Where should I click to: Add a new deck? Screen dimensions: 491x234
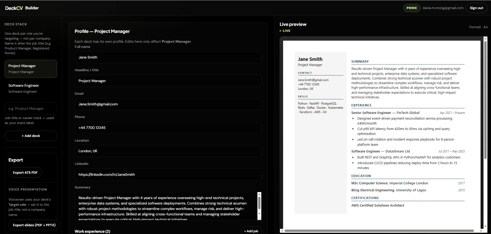coord(31,136)
